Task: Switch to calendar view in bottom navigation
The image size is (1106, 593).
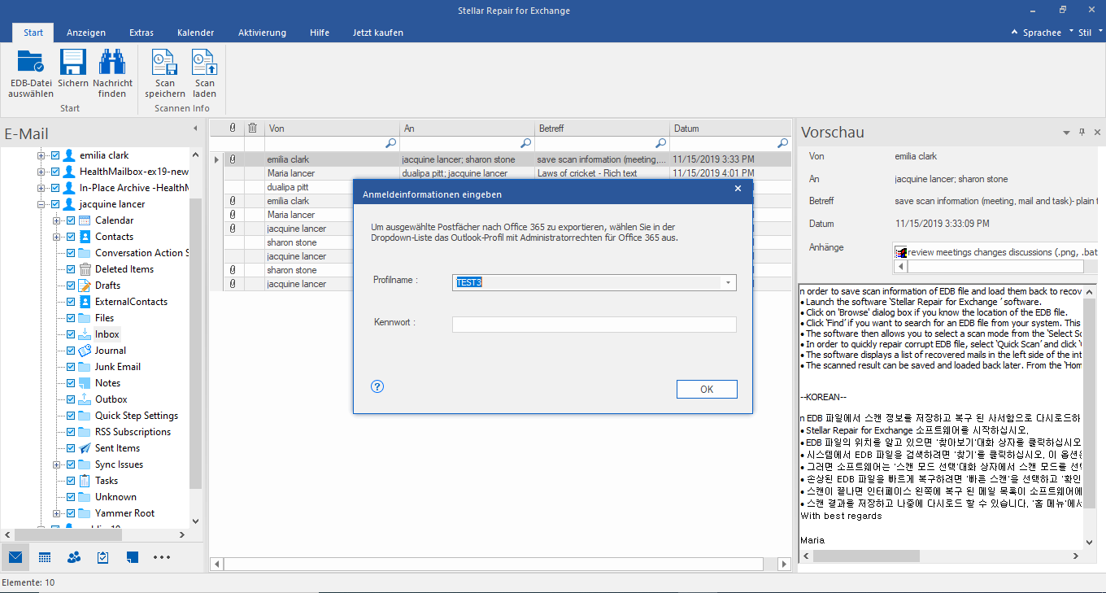Action: (x=45, y=557)
